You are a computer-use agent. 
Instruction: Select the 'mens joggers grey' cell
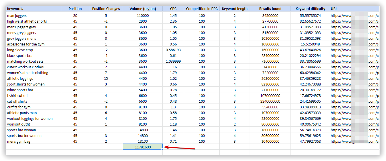[33, 27]
